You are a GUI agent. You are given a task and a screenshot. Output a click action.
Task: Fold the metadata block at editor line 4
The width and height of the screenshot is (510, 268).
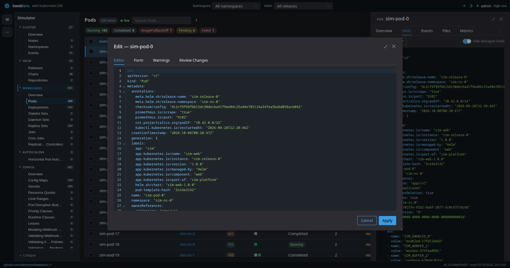click(124, 87)
